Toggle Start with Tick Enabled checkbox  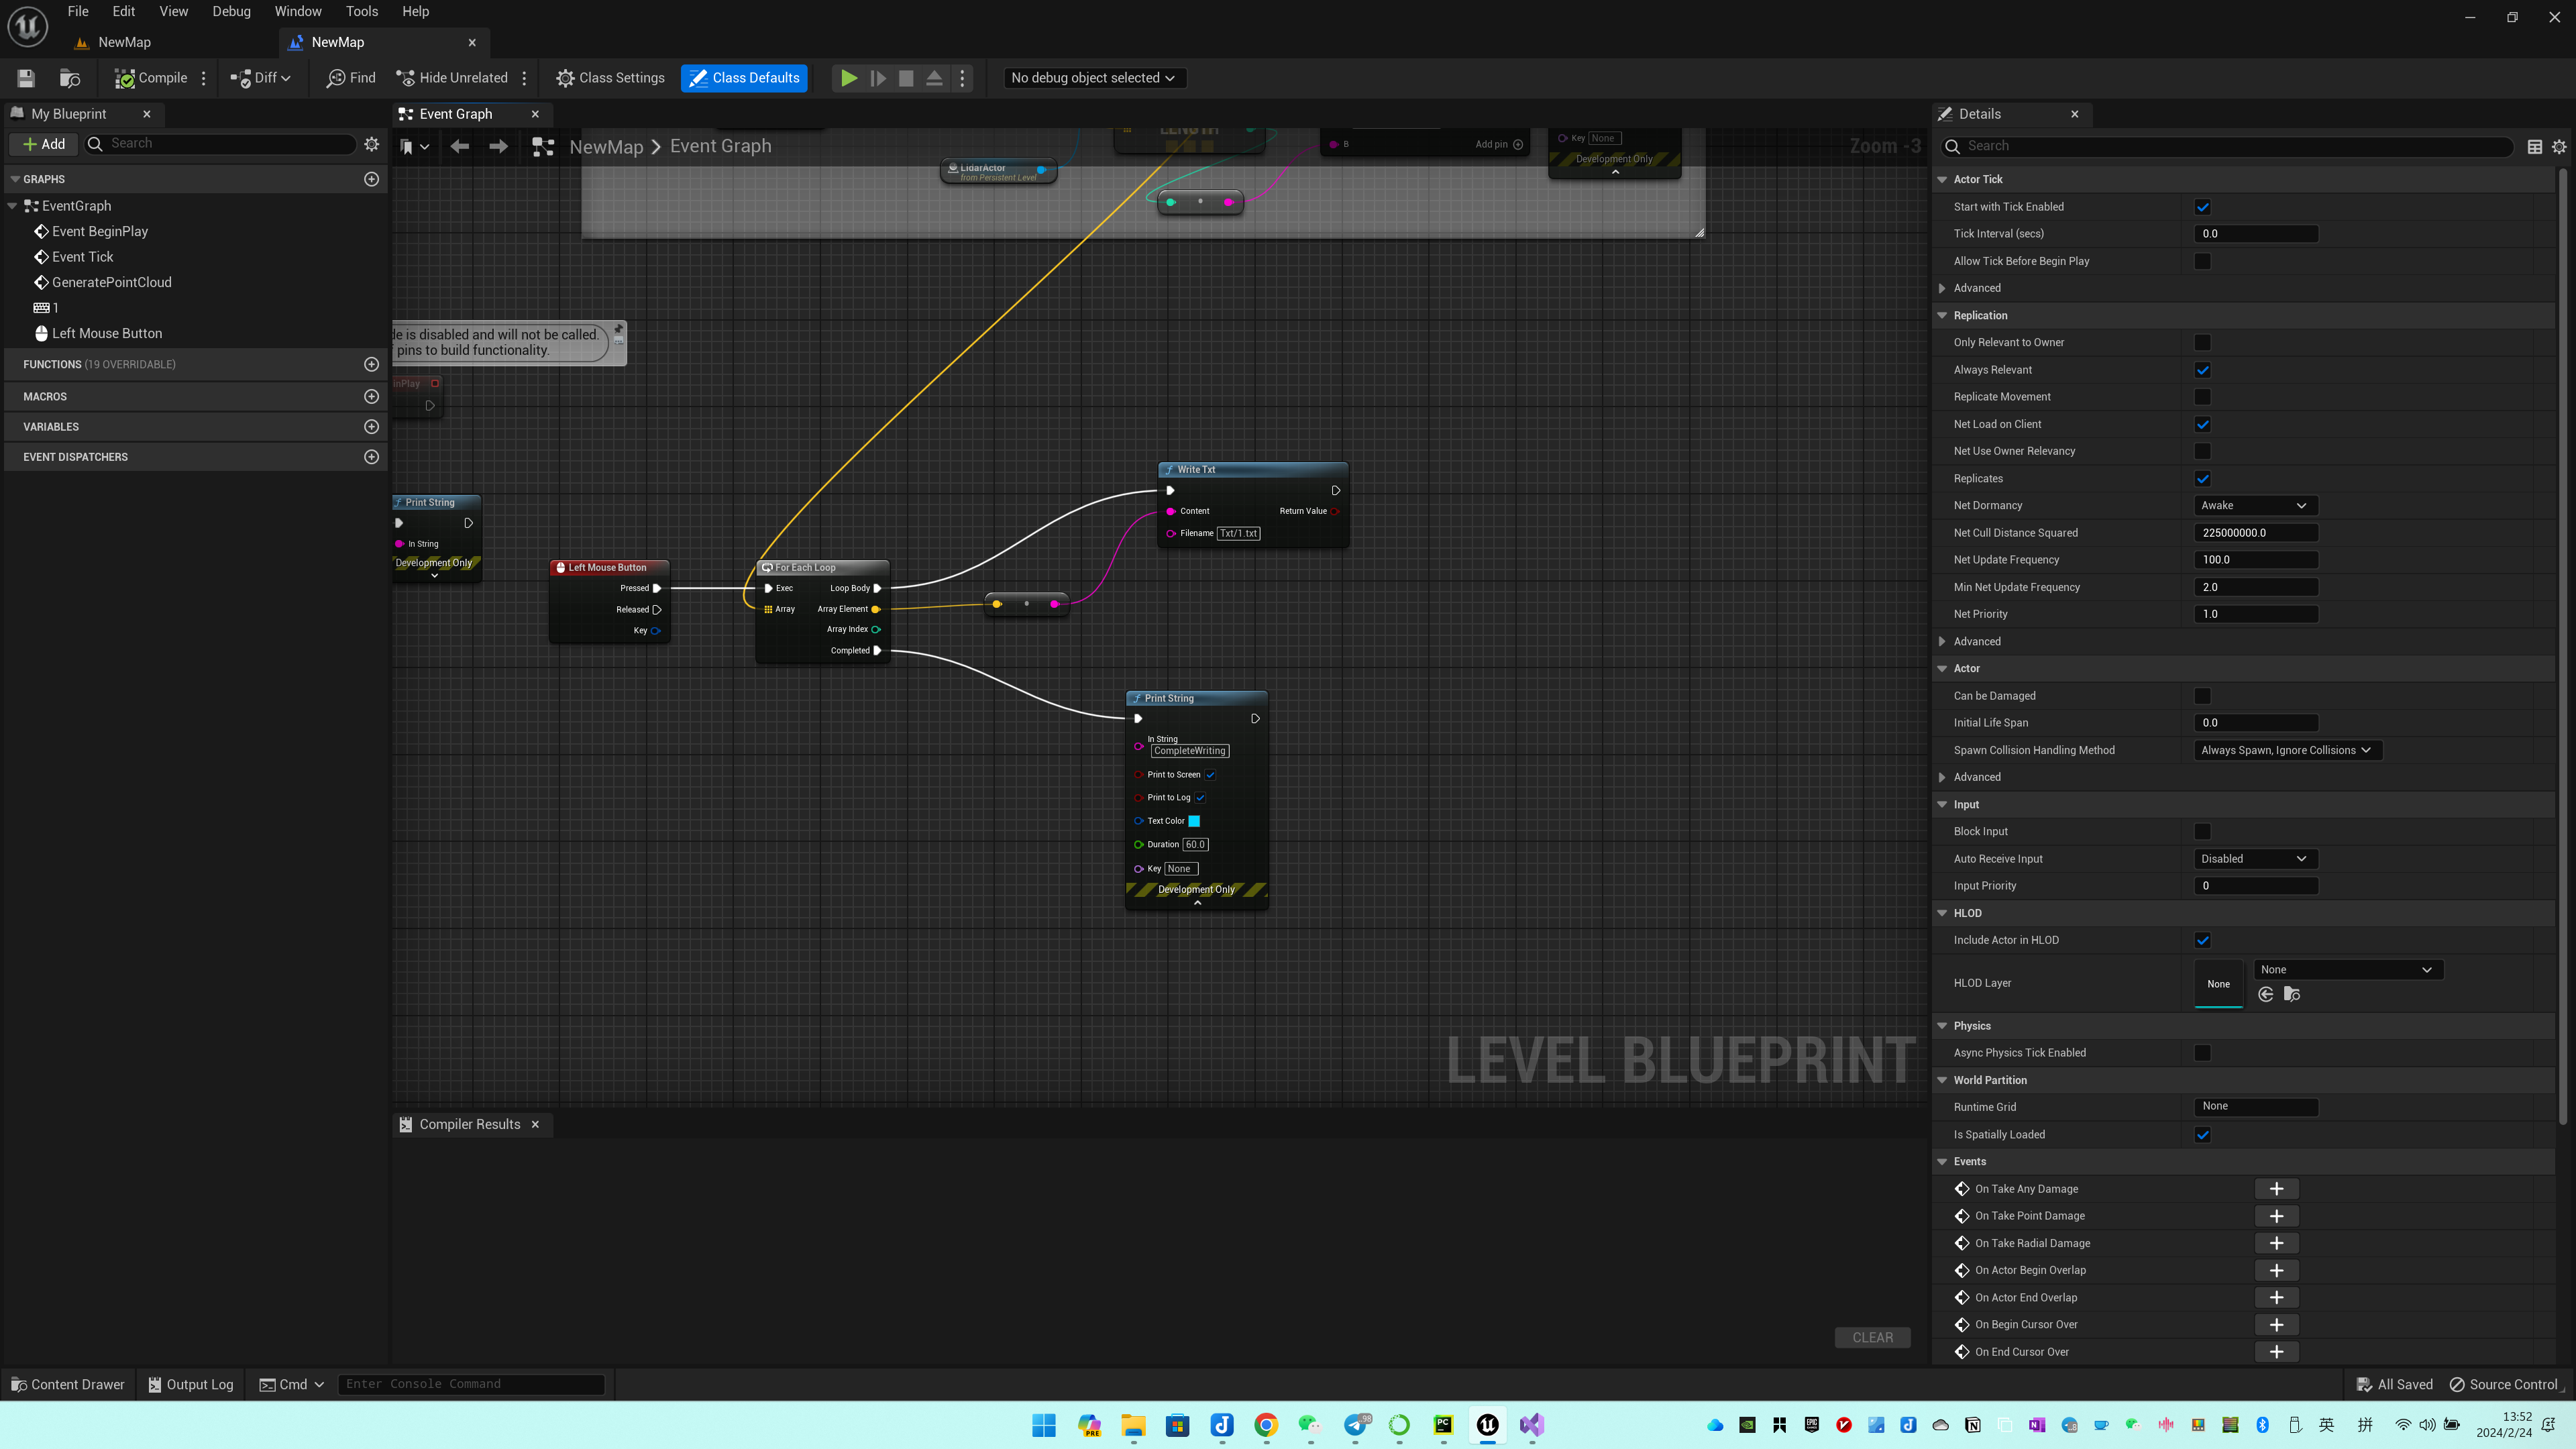(2202, 207)
